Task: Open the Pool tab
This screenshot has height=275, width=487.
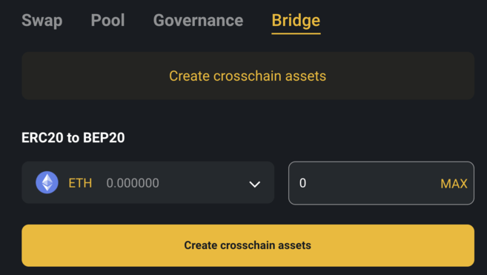Action: 107,20
